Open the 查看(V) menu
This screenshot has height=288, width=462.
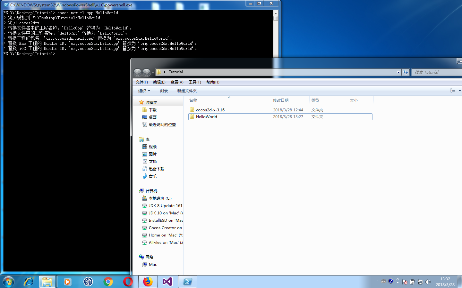(177, 82)
